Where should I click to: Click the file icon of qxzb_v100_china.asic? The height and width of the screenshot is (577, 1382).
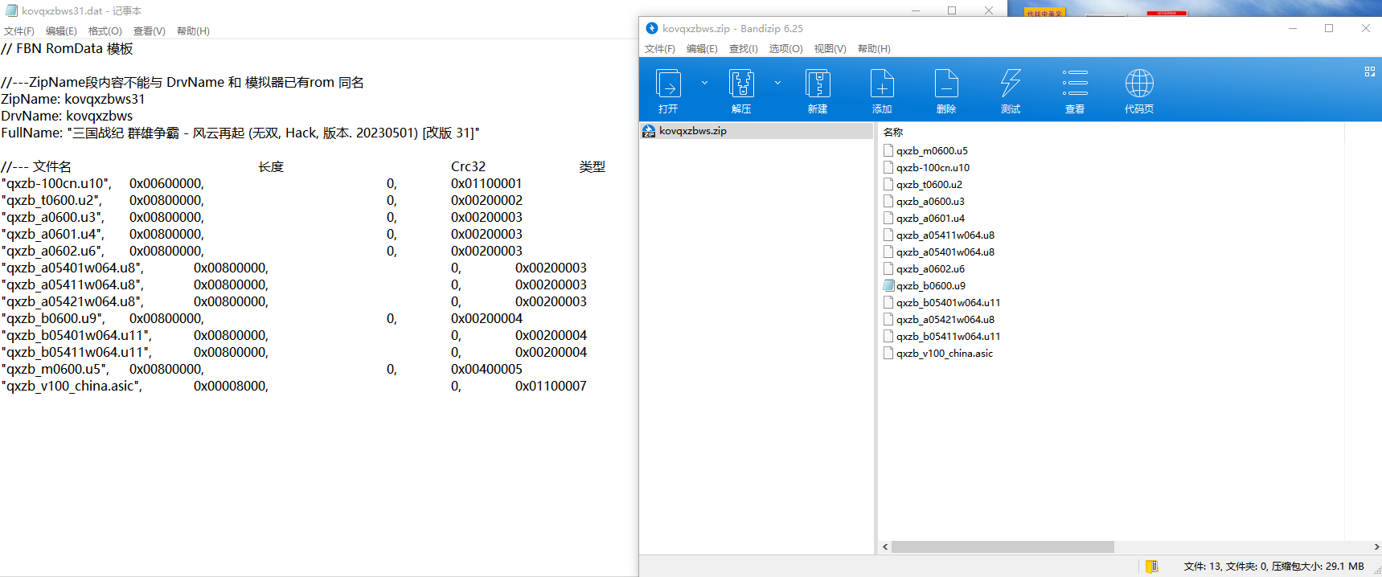(888, 353)
